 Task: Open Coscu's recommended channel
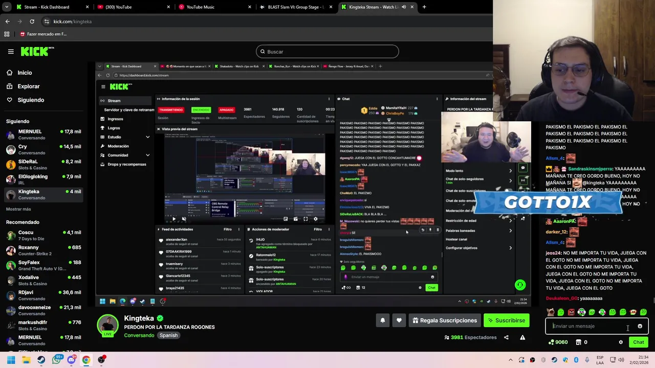pyautogui.click(x=43, y=235)
